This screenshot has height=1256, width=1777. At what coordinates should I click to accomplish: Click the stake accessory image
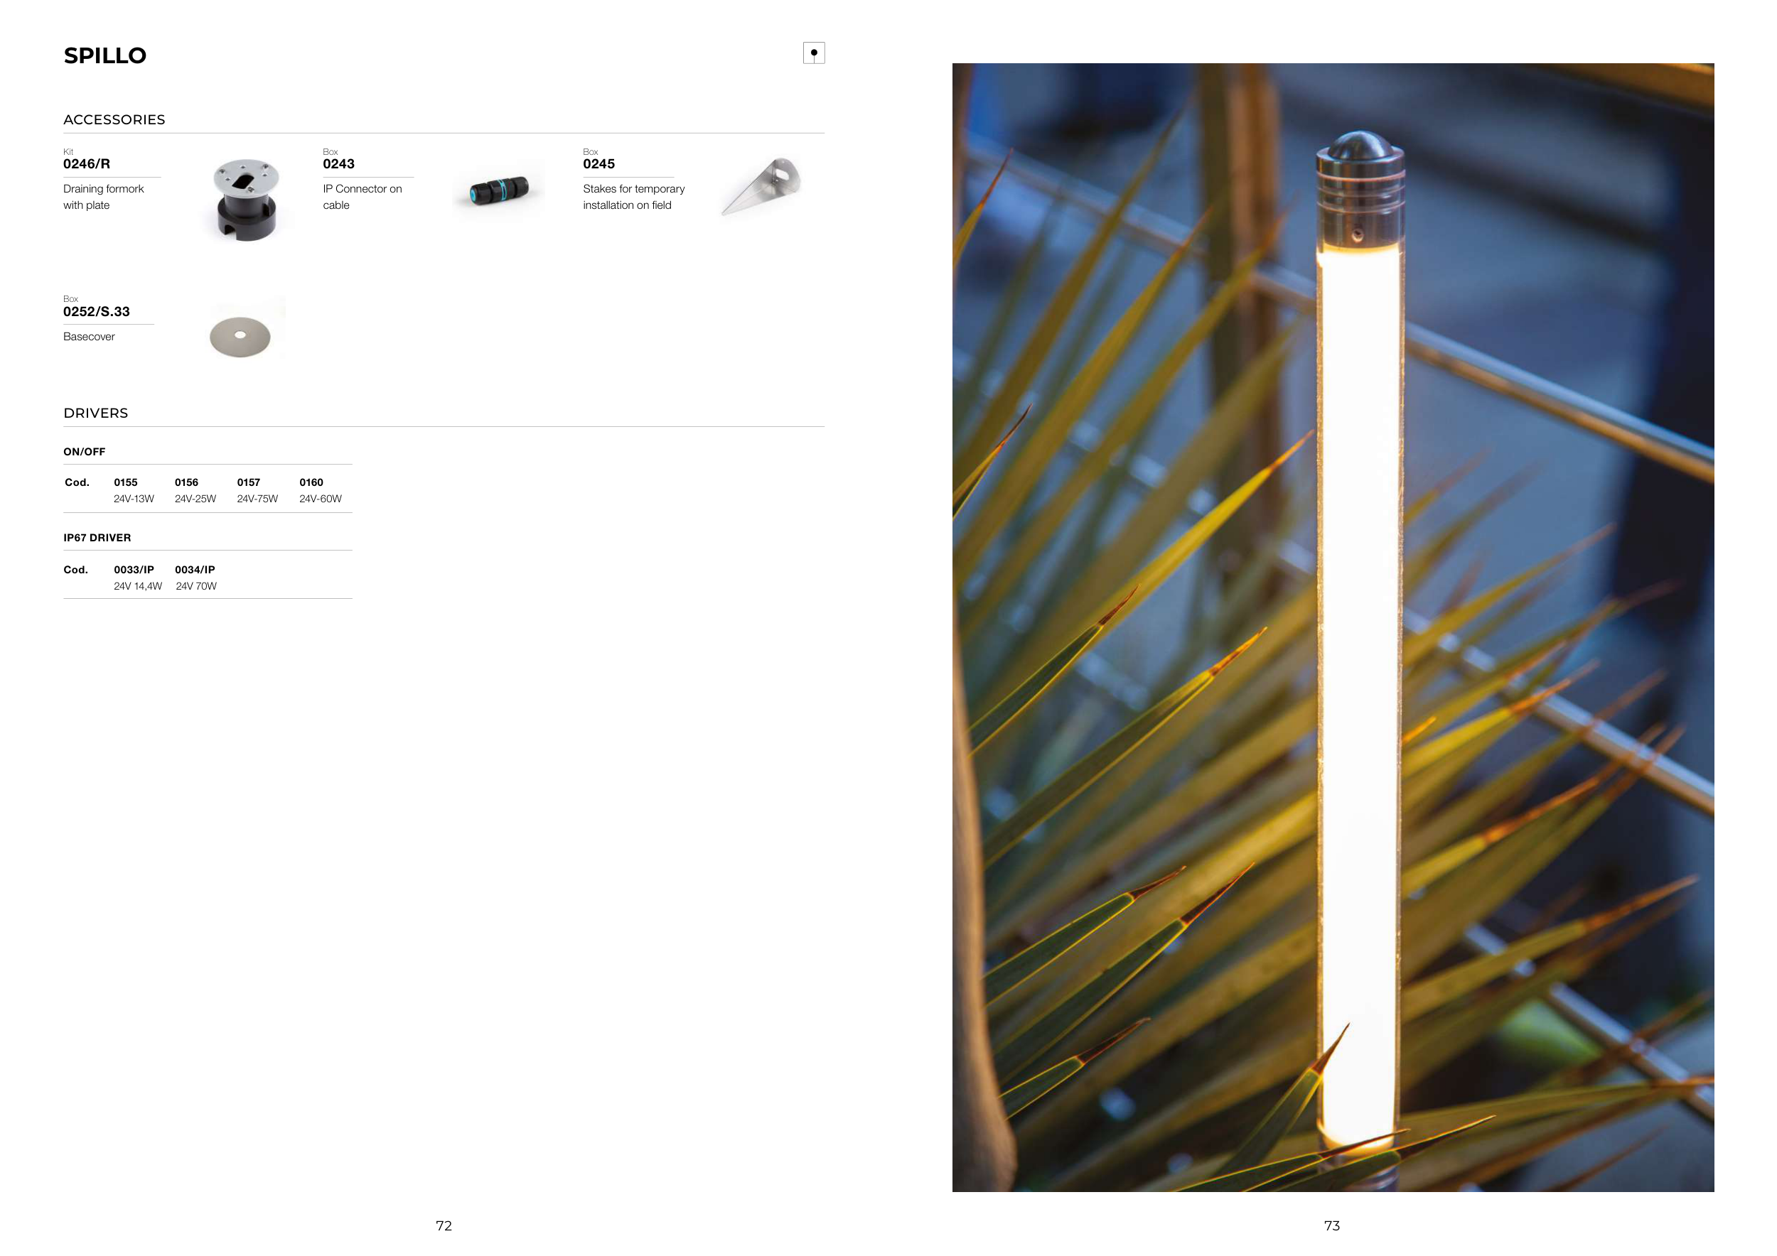point(761,186)
